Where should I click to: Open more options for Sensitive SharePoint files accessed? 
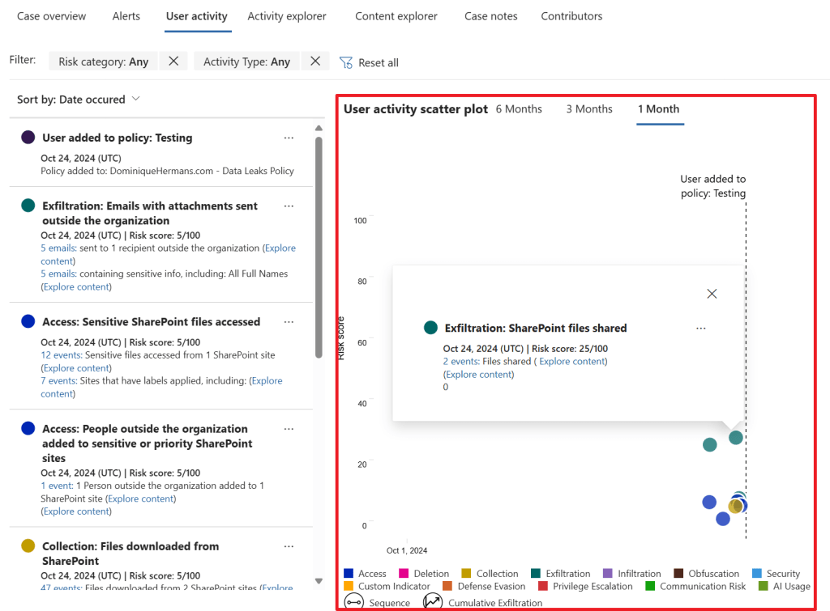tap(289, 321)
